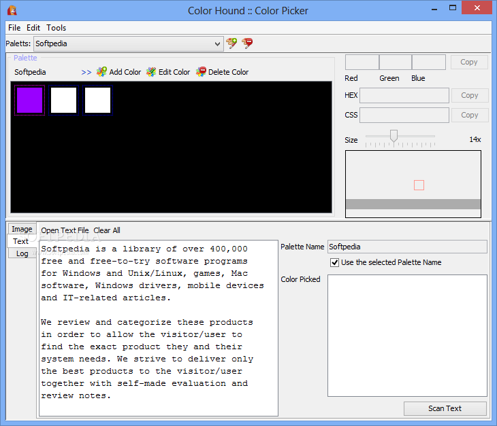Click inside the Softpedia text editing area
This screenshot has width=497, height=426.
(159, 328)
